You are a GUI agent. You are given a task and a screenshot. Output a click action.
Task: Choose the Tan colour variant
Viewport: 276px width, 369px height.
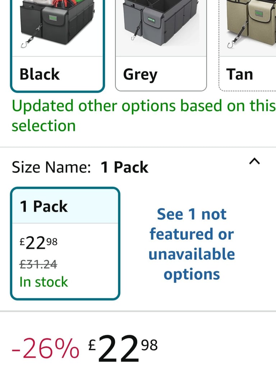click(x=247, y=45)
